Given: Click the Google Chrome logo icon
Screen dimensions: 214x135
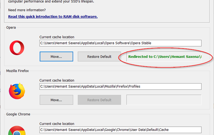Looking at the screenshot, I should pos(17,130).
